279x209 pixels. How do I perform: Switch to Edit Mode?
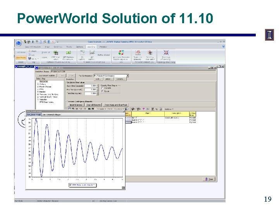pyautogui.click(x=21, y=52)
